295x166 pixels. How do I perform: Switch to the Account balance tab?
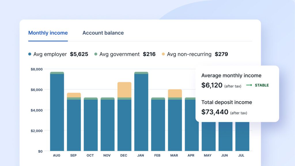pyautogui.click(x=103, y=33)
